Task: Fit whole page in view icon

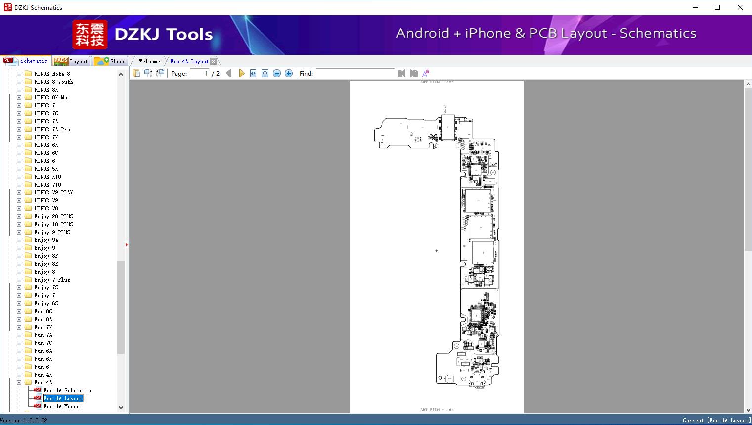Action: (x=265, y=73)
